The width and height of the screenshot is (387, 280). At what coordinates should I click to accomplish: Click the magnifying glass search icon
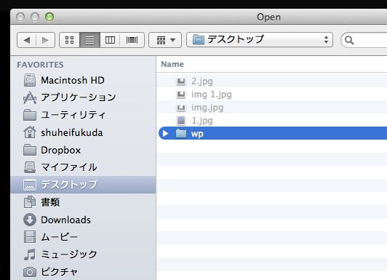click(349, 40)
